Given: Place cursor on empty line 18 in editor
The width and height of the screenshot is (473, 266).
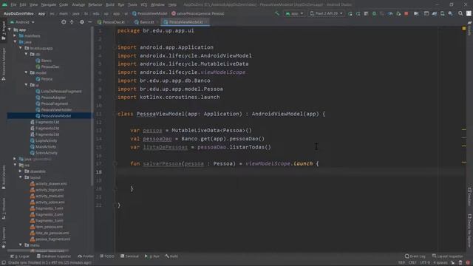Looking at the screenshot, I should tap(290, 172).
